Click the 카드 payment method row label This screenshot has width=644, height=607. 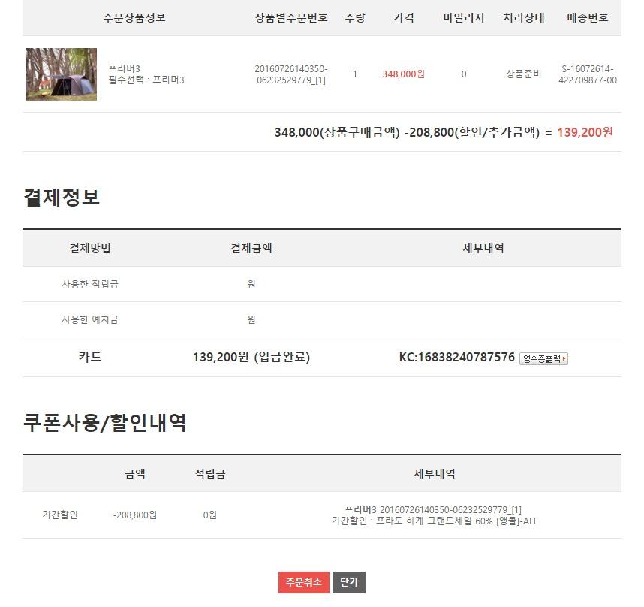click(x=90, y=357)
